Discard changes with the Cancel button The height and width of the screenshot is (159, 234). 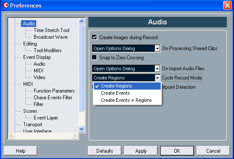(x=213, y=151)
